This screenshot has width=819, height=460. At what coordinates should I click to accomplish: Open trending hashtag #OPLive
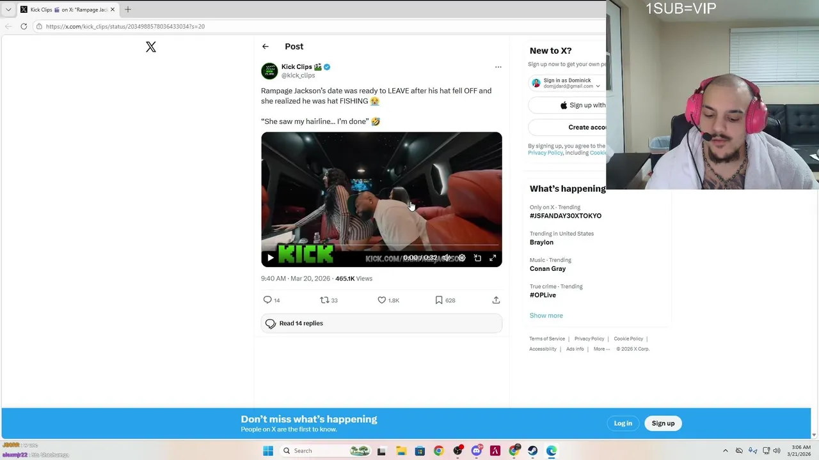pos(543,295)
